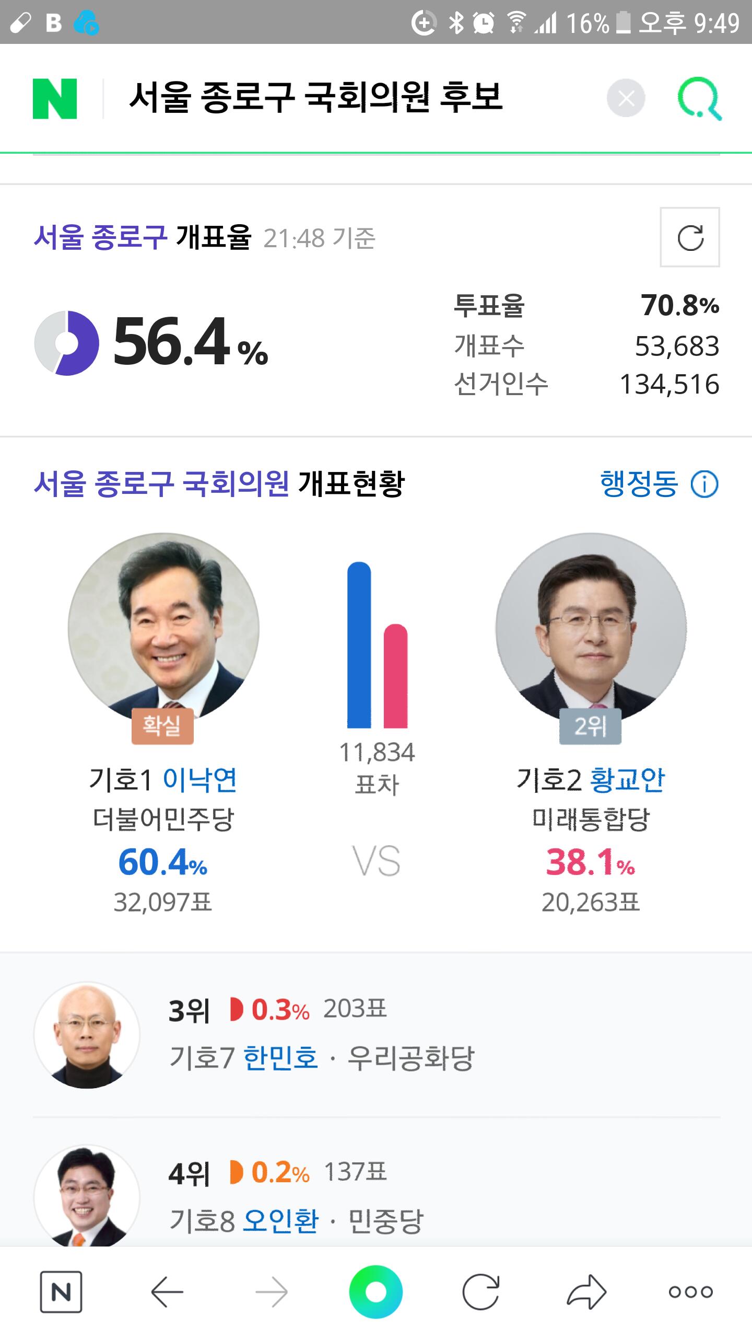Open the three-dot more menu
752x1338 pixels.
pos(690,1292)
